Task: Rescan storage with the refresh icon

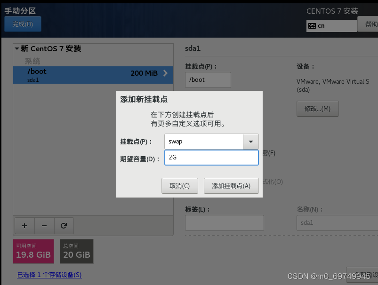Action: [64, 226]
